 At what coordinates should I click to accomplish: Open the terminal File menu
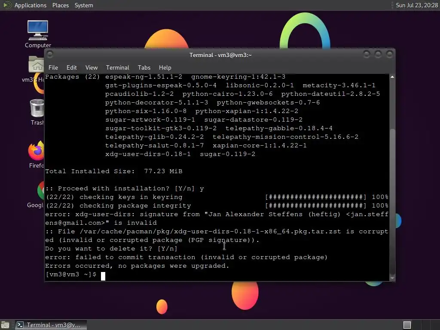point(53,67)
